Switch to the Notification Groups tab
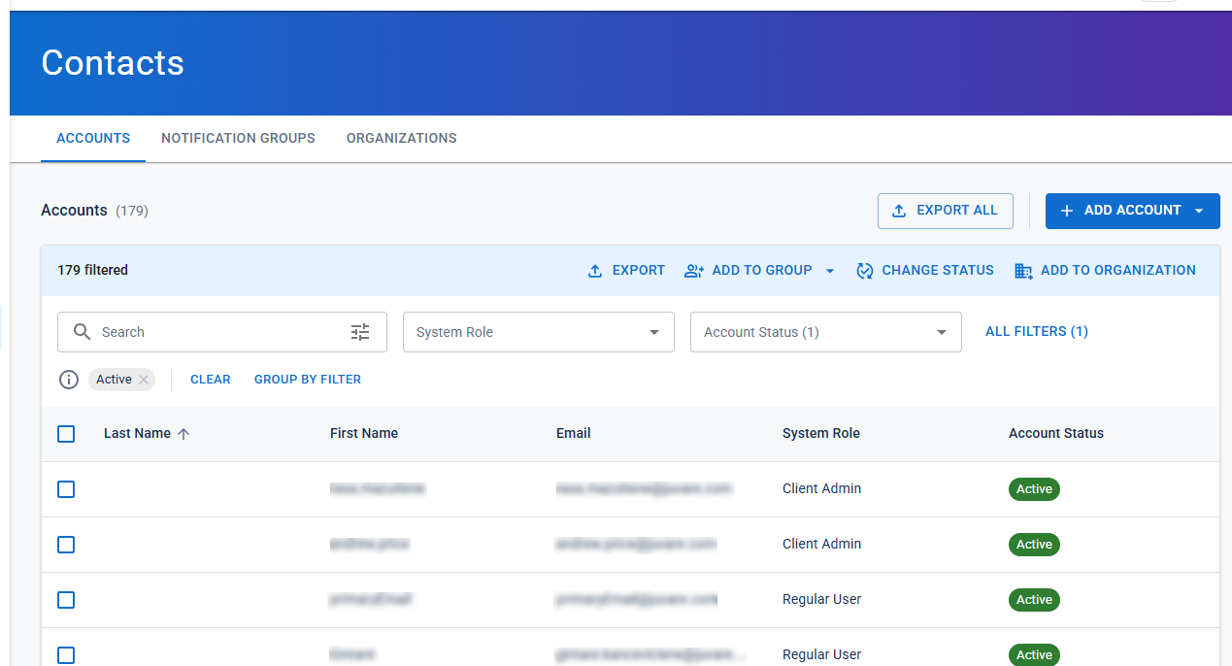 click(x=238, y=138)
